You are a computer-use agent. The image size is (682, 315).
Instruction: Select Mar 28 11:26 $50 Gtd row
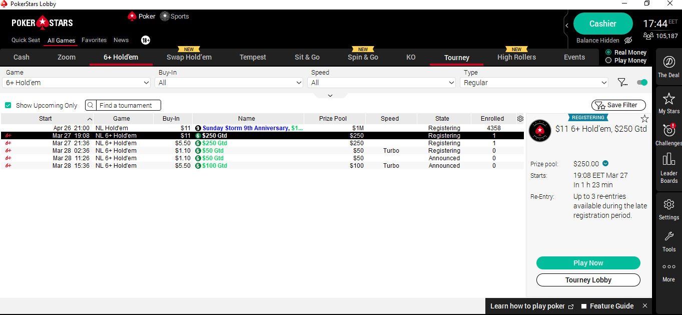pyautogui.click(x=262, y=158)
